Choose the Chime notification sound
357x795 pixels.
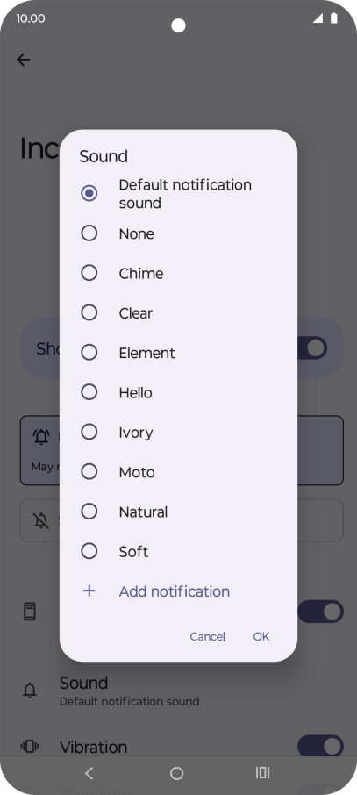tap(89, 273)
